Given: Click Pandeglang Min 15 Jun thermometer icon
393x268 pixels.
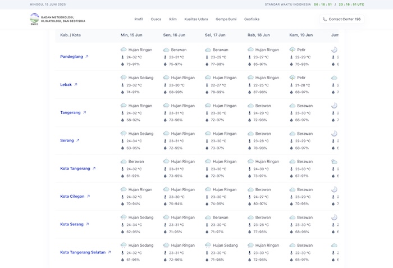Looking at the screenshot, I should [122, 57].
